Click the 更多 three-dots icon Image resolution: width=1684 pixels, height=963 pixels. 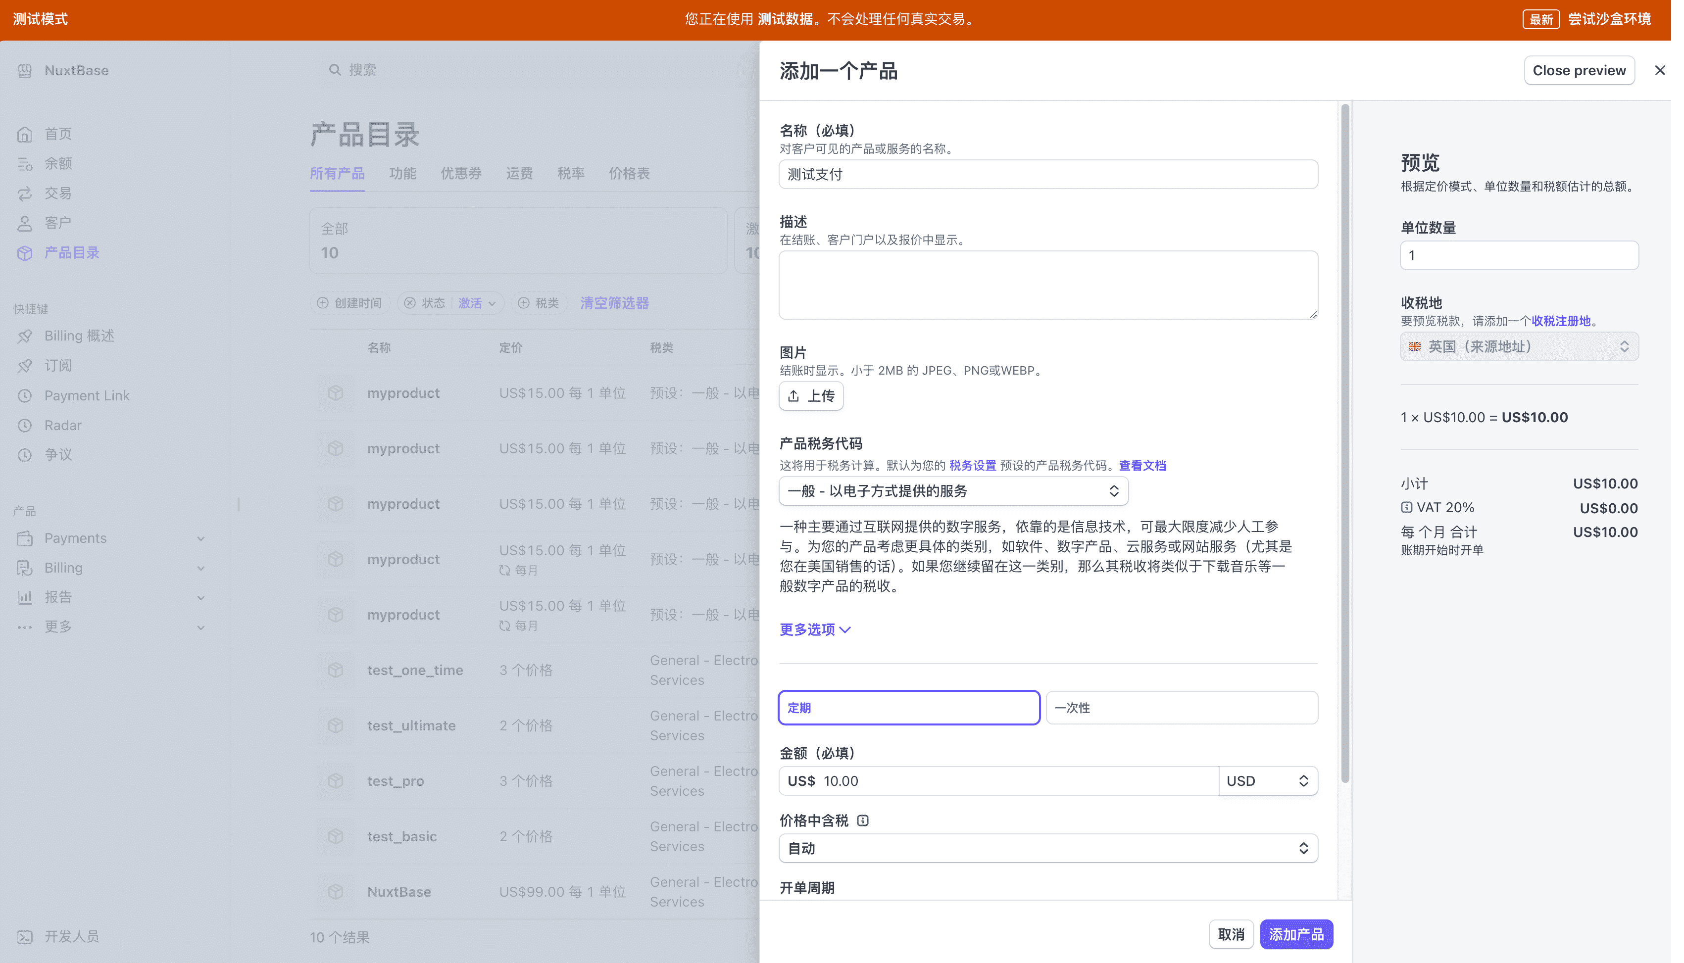24,627
